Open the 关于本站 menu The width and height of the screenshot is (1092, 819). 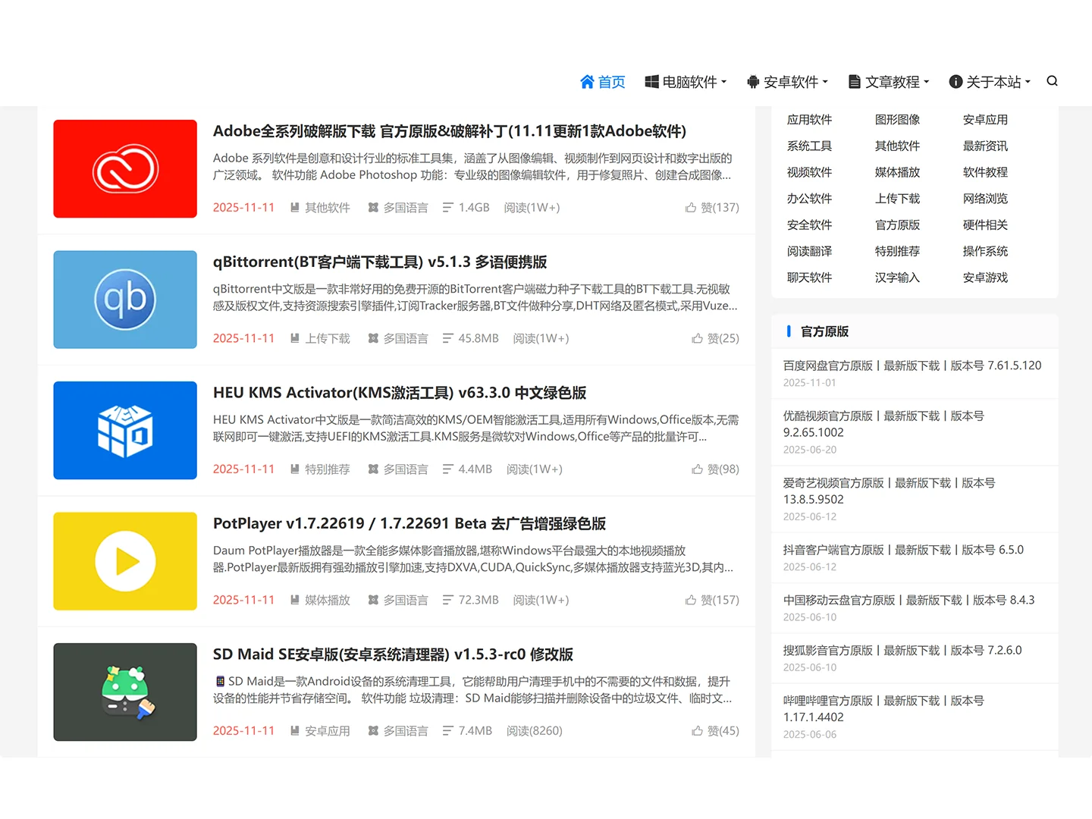pos(990,82)
